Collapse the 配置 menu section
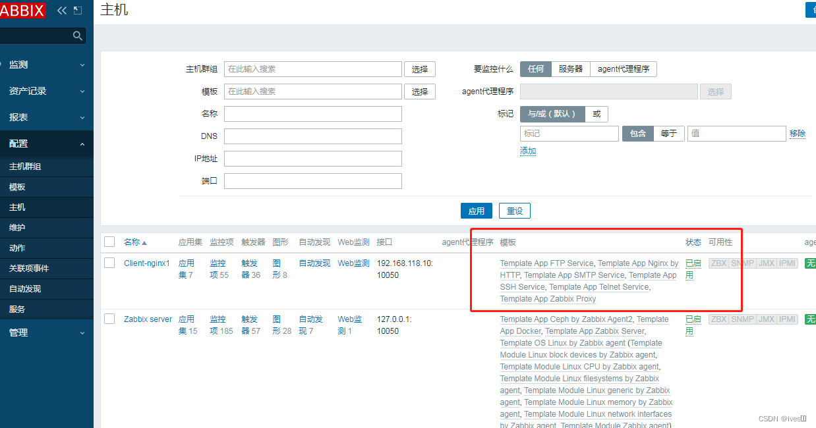Image resolution: width=816 pixels, height=428 pixels. [47, 144]
